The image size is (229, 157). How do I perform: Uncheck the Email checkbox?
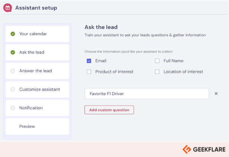tap(89, 61)
